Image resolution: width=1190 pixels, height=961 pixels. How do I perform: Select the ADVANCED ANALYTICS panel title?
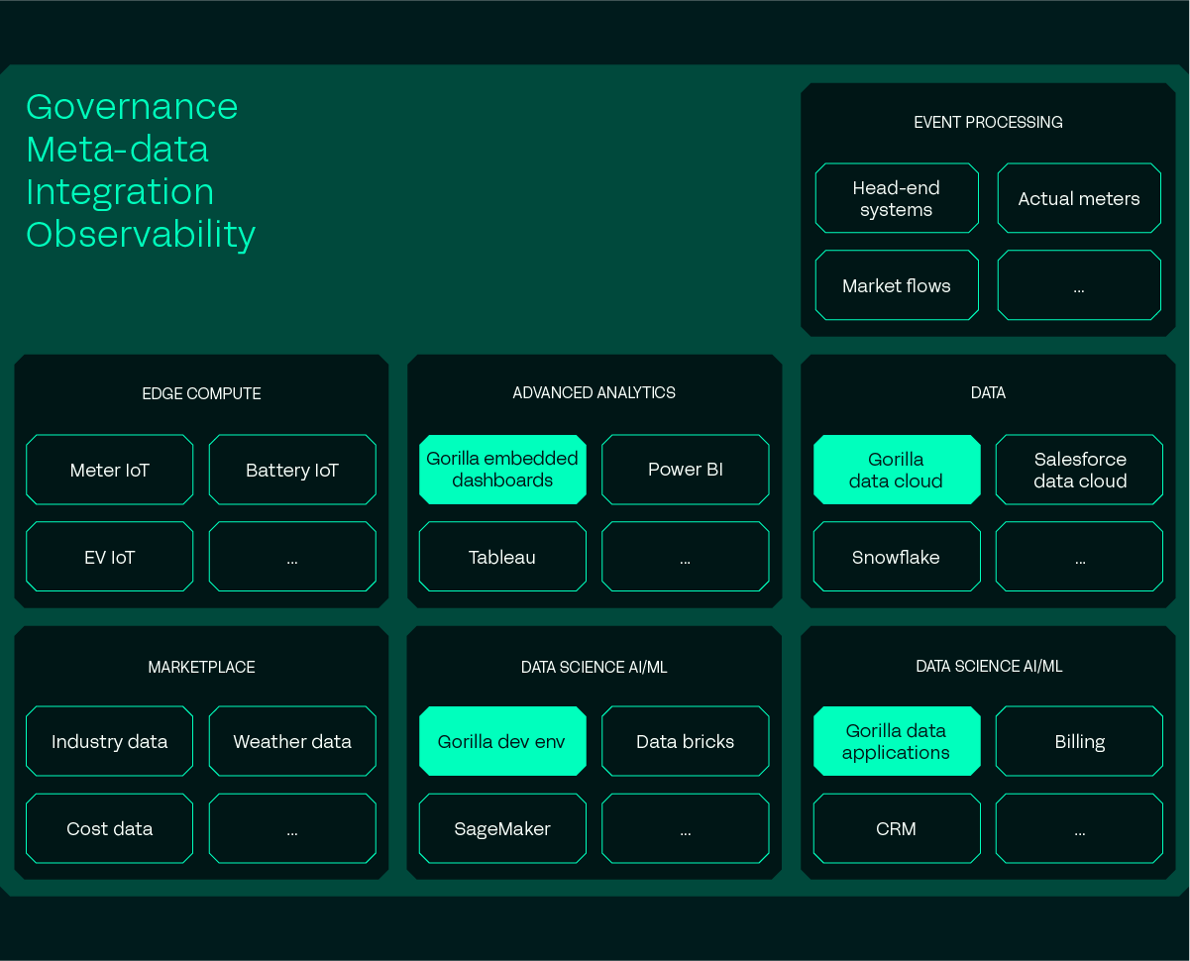[594, 392]
